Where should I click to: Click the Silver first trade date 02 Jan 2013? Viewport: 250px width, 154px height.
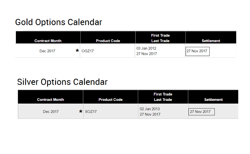tap(150, 109)
